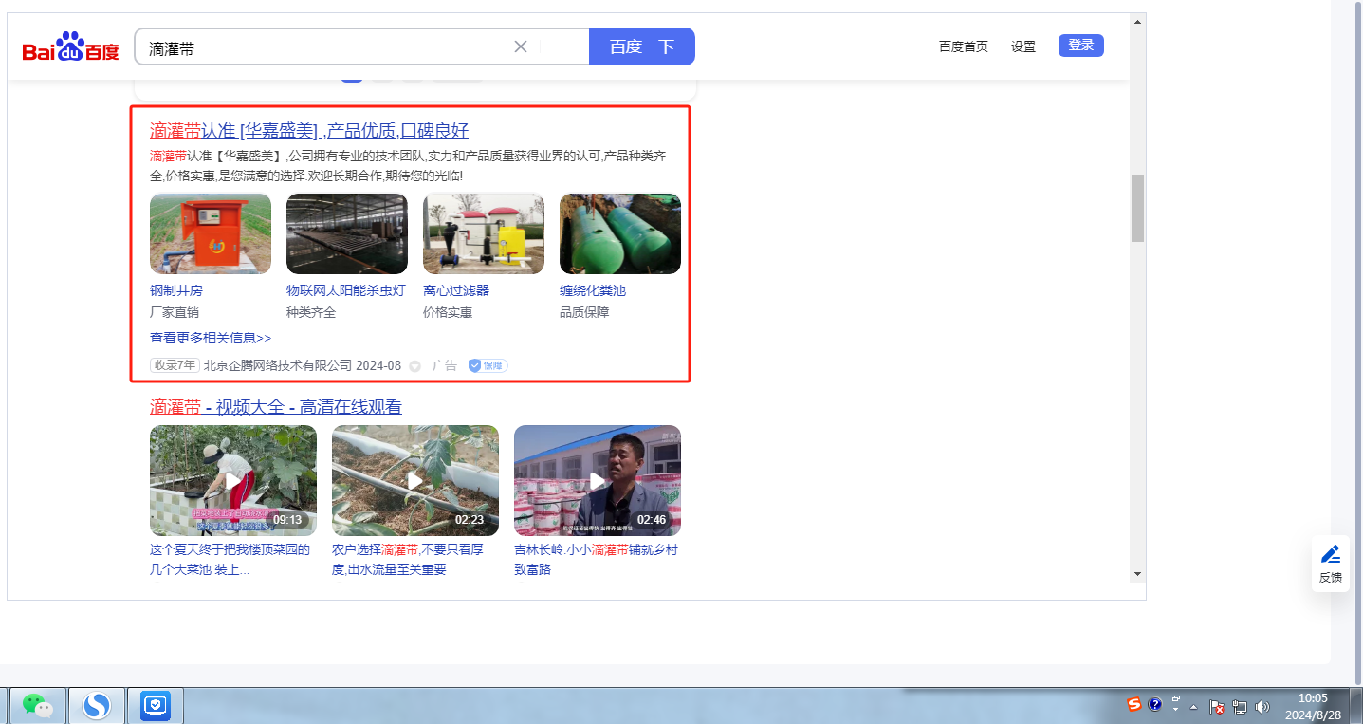Viewport: 1363px width, 724px height.
Task: Open the network connection tray icon
Action: click(1240, 706)
